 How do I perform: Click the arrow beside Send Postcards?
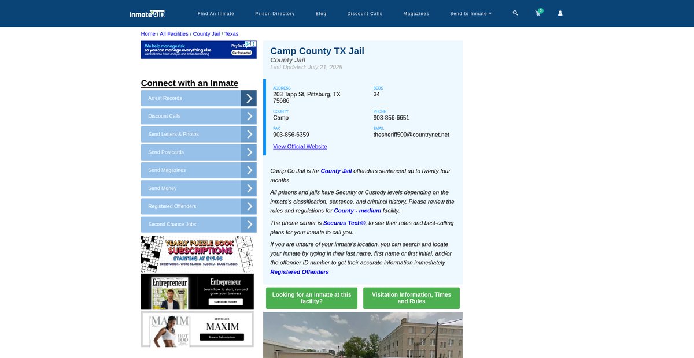[249, 152]
